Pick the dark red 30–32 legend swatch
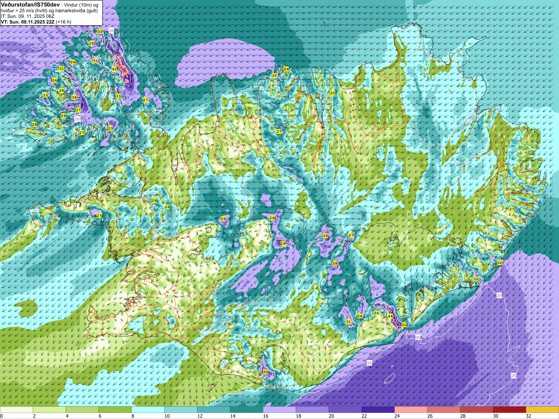The width and height of the screenshot is (559, 419). click(x=510, y=410)
